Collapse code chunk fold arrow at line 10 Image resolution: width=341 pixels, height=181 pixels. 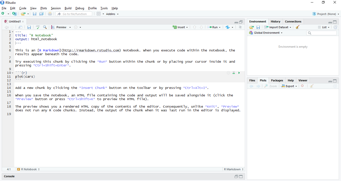[13, 73]
